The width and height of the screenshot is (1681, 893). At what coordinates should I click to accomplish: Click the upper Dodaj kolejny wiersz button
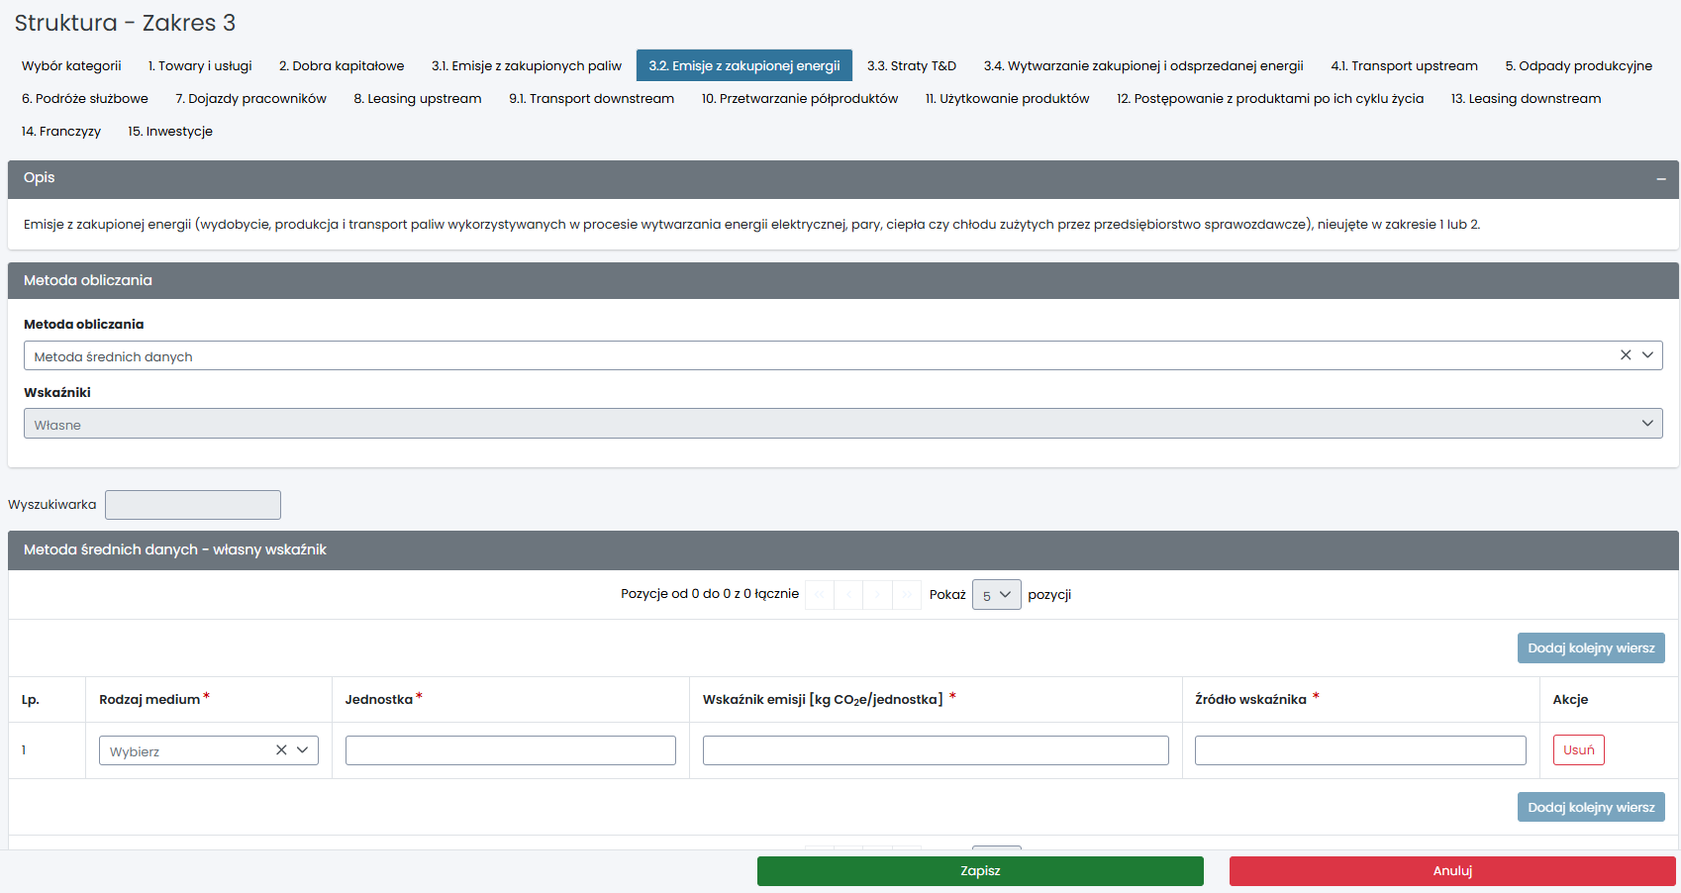click(x=1590, y=648)
